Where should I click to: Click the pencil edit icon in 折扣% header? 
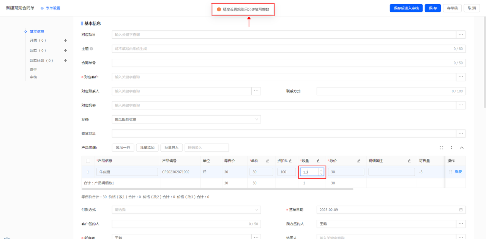pyautogui.click(x=290, y=161)
